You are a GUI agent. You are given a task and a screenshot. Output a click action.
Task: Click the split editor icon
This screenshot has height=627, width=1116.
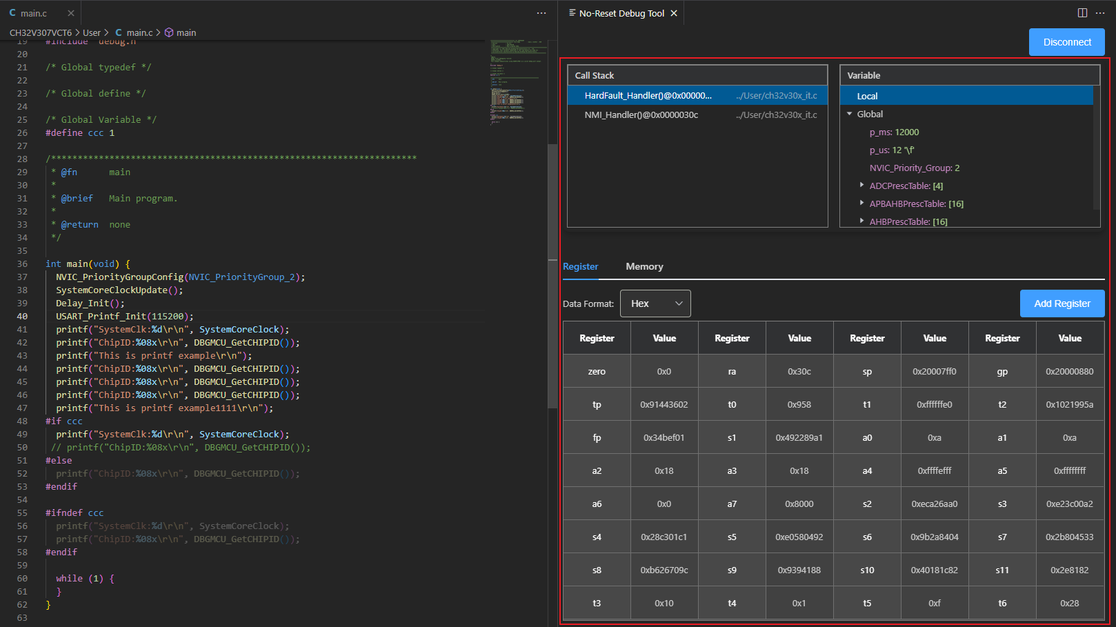[1082, 13]
